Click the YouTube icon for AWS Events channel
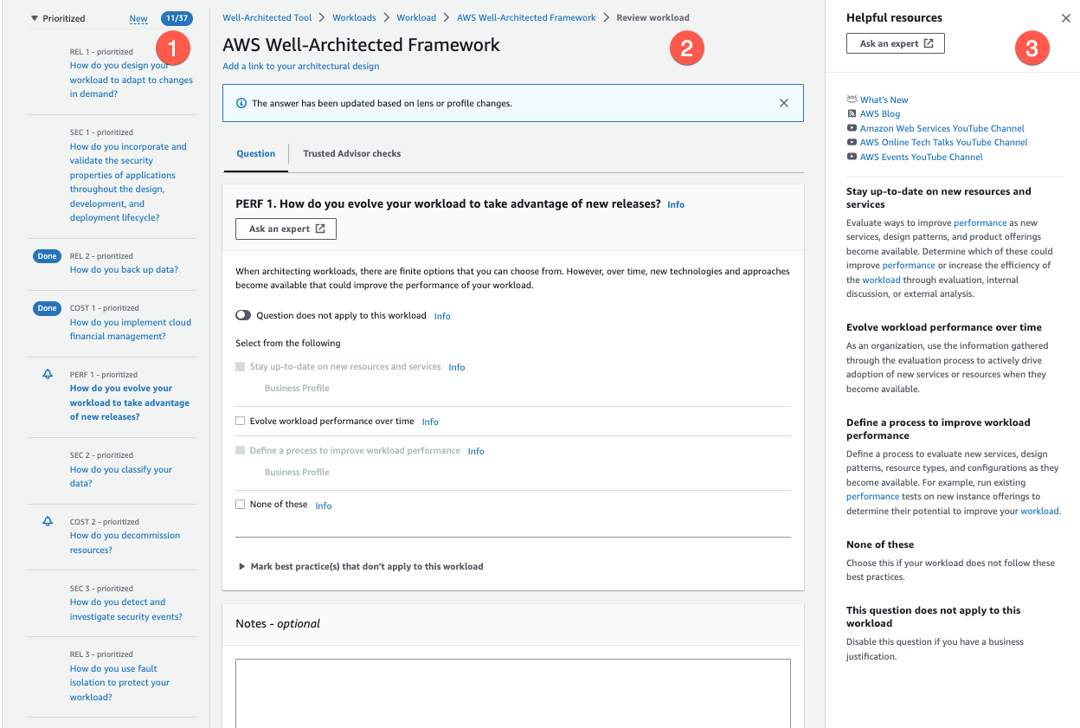Viewport: 1080px width, 728px height. [852, 157]
